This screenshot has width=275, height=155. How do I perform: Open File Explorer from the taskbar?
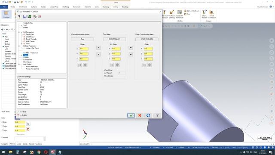[10, 152]
